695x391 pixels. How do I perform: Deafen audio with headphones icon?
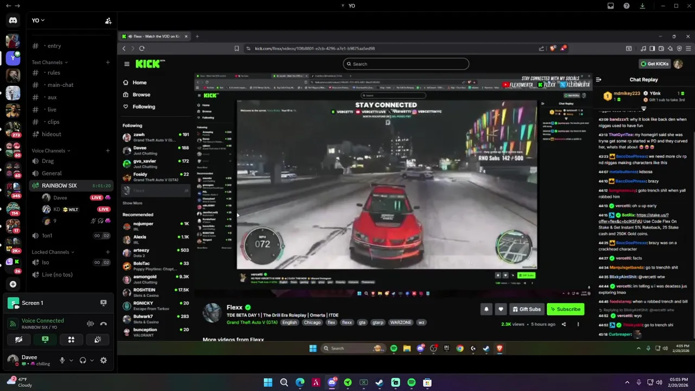[83, 360]
